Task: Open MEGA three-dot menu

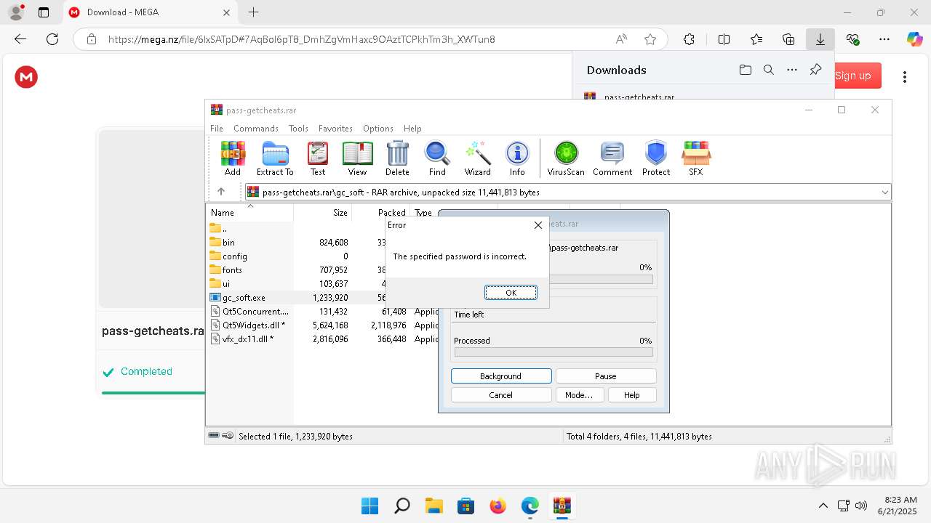Action: pyautogui.click(x=905, y=77)
